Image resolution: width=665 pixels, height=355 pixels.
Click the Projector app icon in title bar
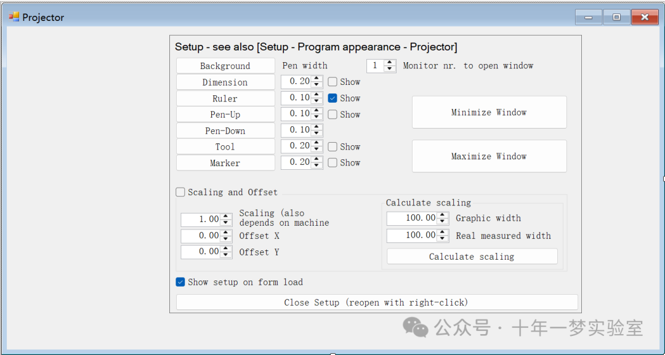point(14,17)
